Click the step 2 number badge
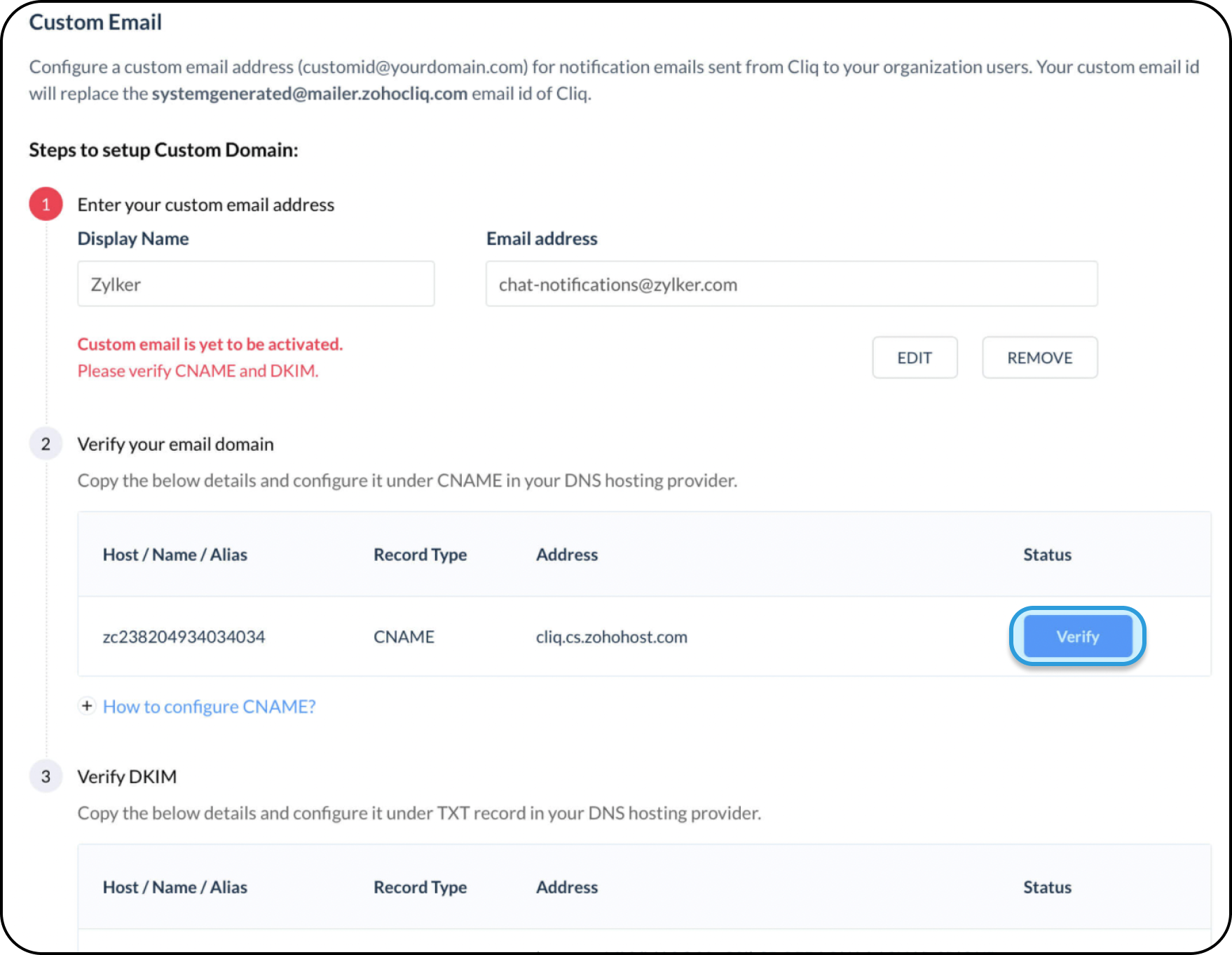 point(46,444)
